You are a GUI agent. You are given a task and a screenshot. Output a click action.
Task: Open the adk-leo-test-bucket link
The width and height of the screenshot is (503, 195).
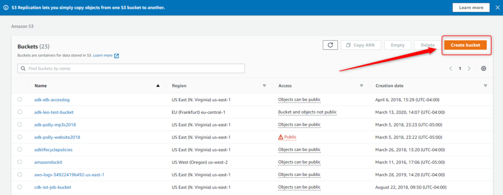pyautogui.click(x=54, y=112)
